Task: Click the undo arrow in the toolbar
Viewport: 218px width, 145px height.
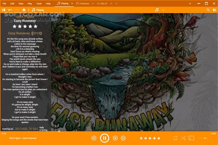Action: pos(10,10)
